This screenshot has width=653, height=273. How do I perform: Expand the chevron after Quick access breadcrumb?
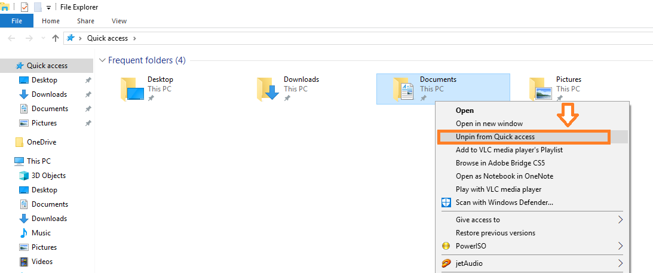[134, 38]
